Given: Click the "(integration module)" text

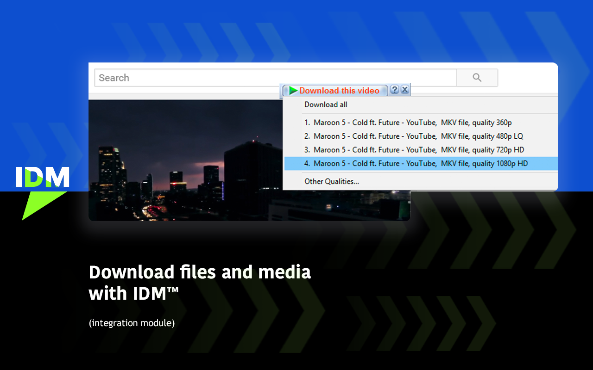Looking at the screenshot, I should click(132, 323).
